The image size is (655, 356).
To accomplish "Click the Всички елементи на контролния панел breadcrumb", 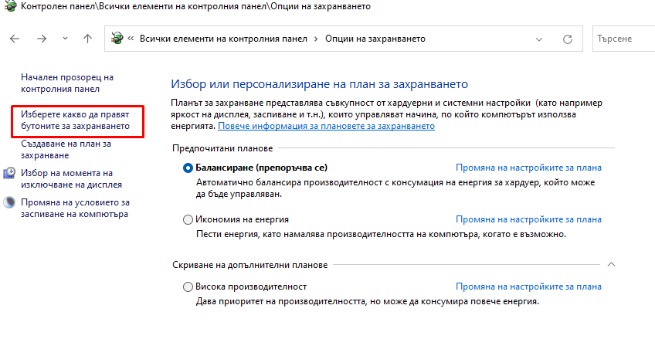I will pos(223,39).
